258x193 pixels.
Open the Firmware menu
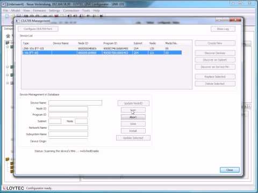(39, 11)
